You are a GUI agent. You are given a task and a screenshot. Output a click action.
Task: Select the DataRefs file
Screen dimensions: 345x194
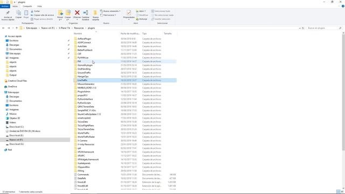pyautogui.click(x=81, y=178)
